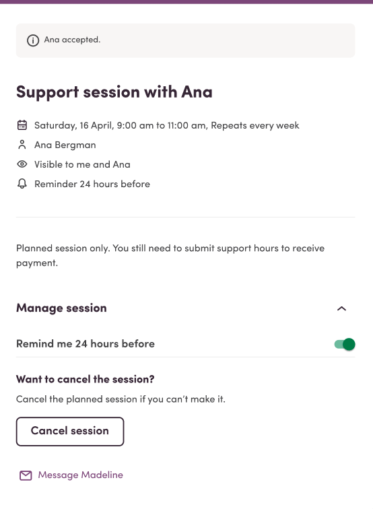The width and height of the screenshot is (373, 509).
Task: Click the Ana Bergman name text
Action: tap(65, 145)
